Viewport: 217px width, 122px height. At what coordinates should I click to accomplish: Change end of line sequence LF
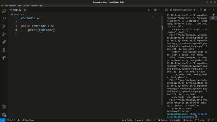[154, 120]
